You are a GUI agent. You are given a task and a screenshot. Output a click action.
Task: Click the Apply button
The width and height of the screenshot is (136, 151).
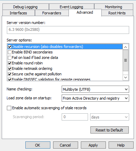(x=93, y=145)
